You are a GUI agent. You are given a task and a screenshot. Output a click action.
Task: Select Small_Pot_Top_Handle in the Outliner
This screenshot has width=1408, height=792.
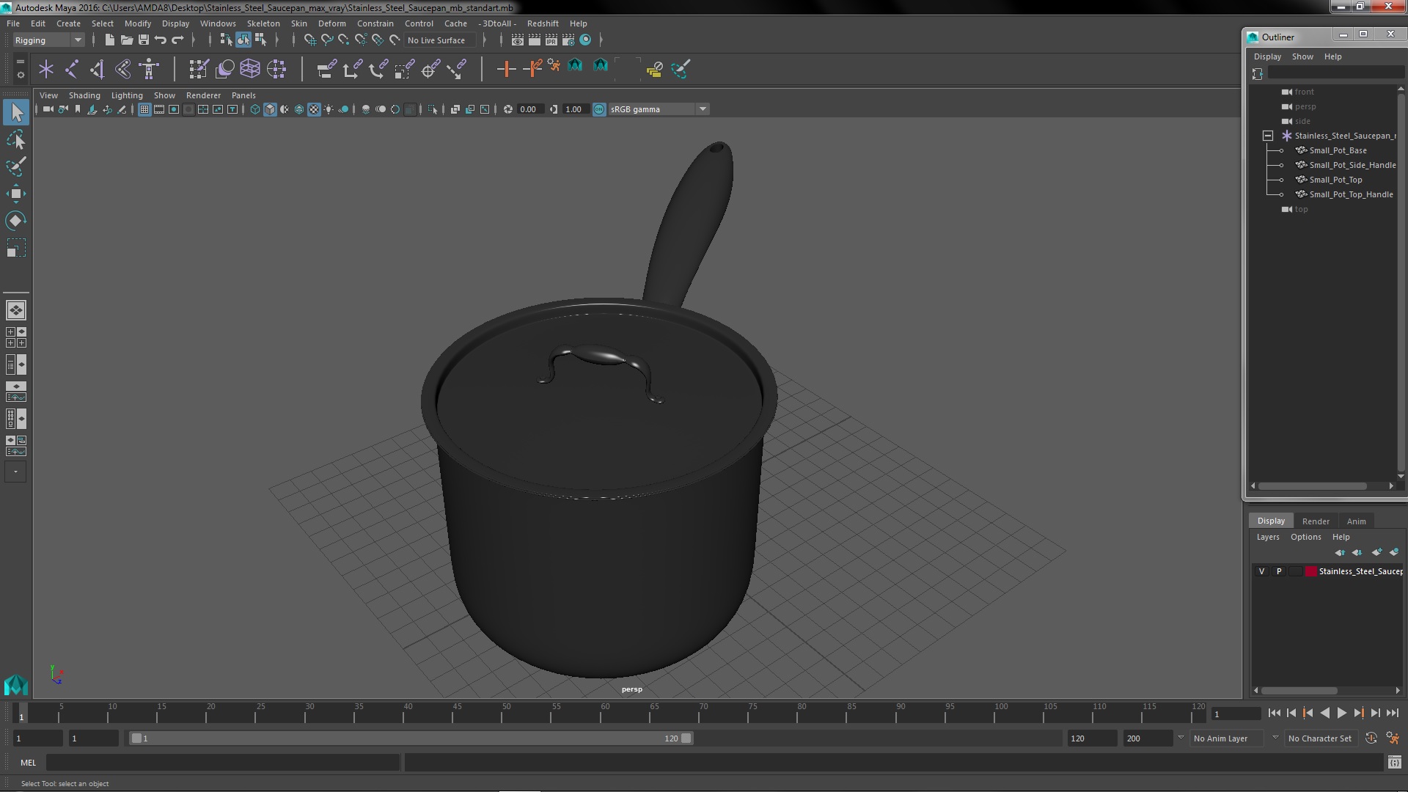[x=1351, y=194]
